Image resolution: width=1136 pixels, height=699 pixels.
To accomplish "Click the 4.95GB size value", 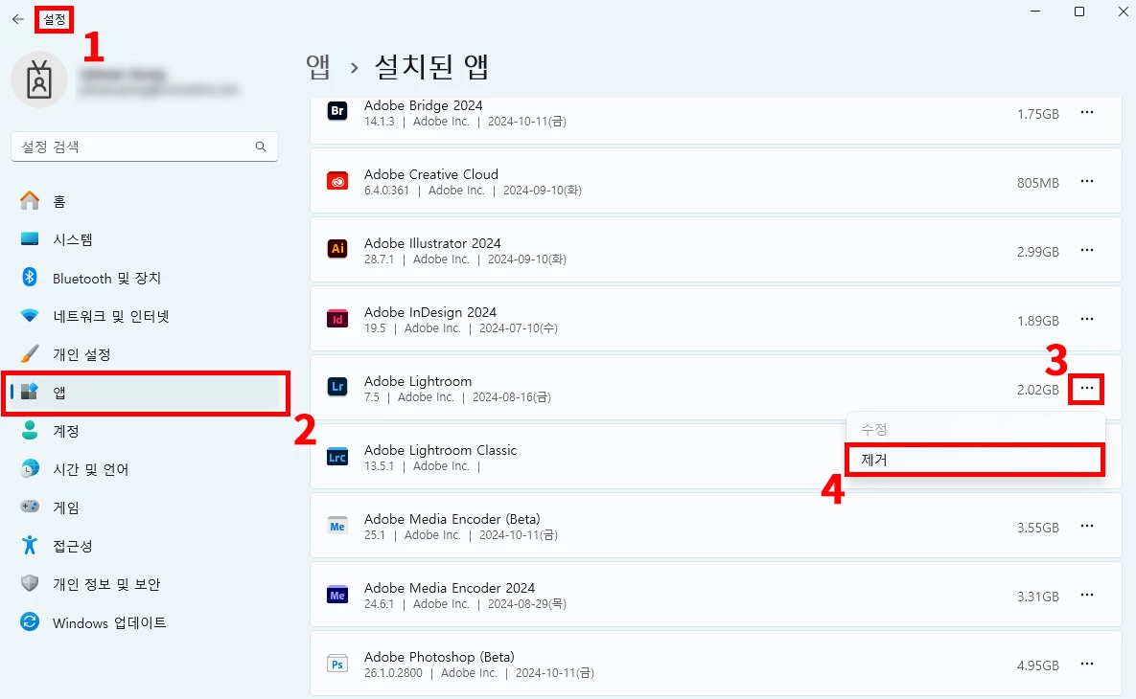I will pyautogui.click(x=1037, y=665).
